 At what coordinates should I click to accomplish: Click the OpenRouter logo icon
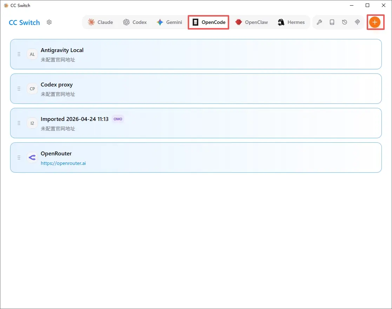tap(32, 157)
